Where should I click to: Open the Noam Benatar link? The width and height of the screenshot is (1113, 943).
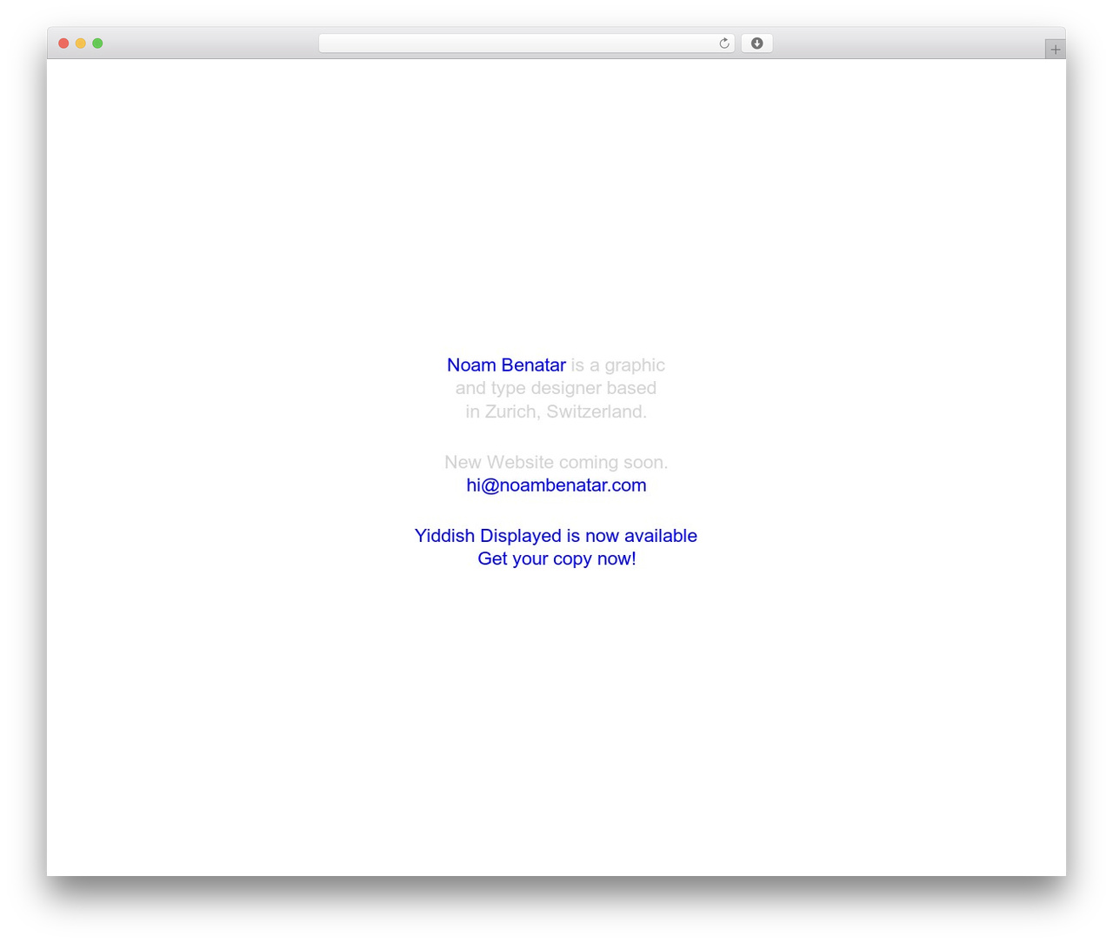[x=506, y=365]
